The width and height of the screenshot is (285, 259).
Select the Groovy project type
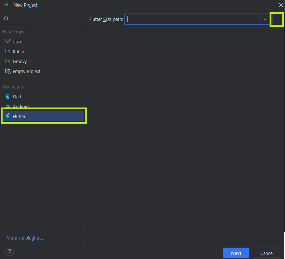click(43, 61)
